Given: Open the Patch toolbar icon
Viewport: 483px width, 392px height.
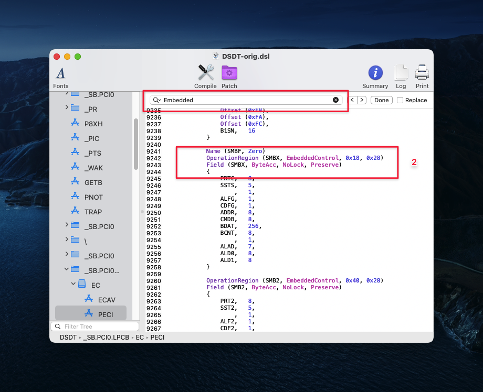Looking at the screenshot, I should click(x=229, y=73).
